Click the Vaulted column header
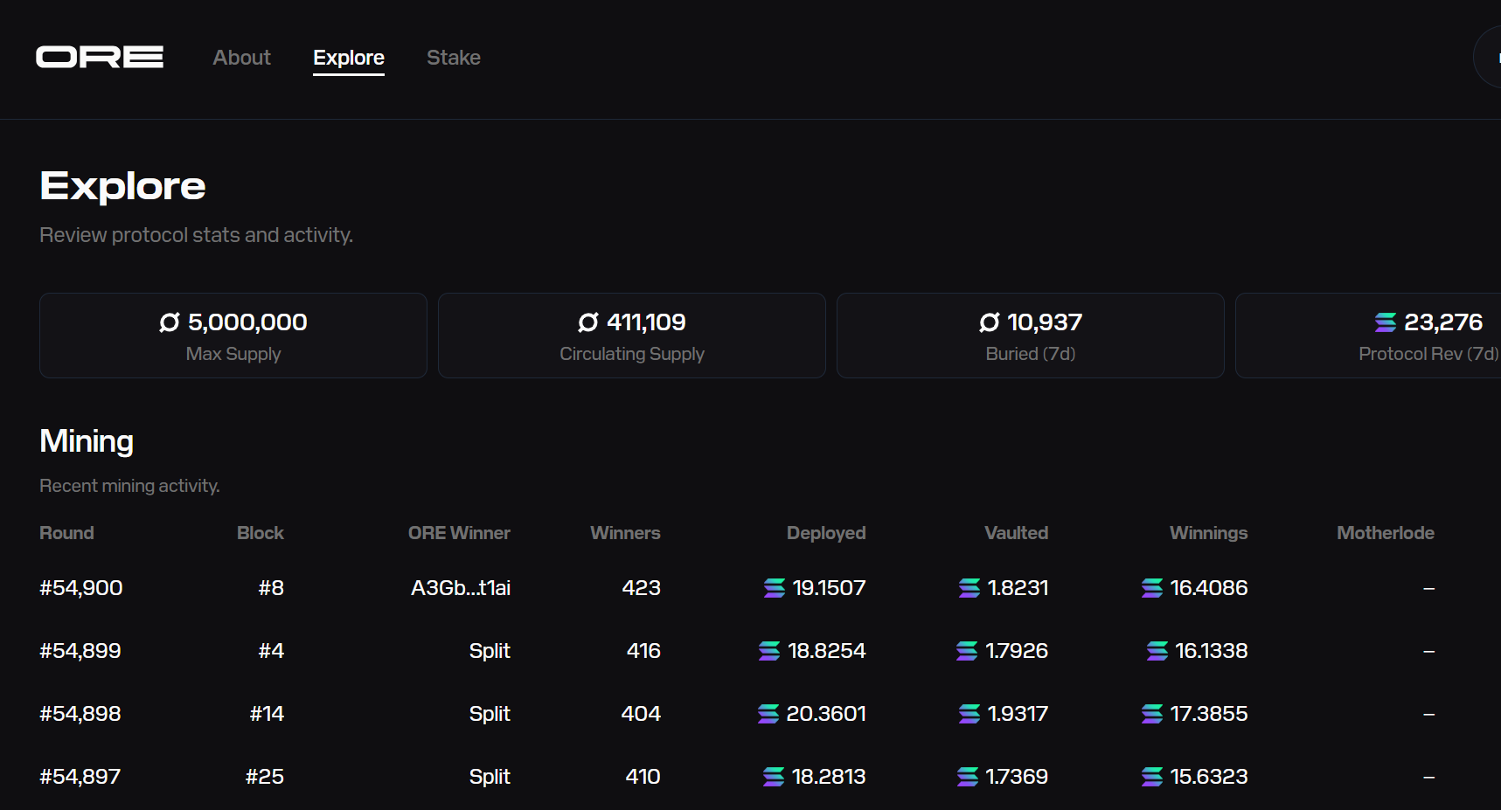Viewport: 1501px width, 810px height. (1016, 533)
